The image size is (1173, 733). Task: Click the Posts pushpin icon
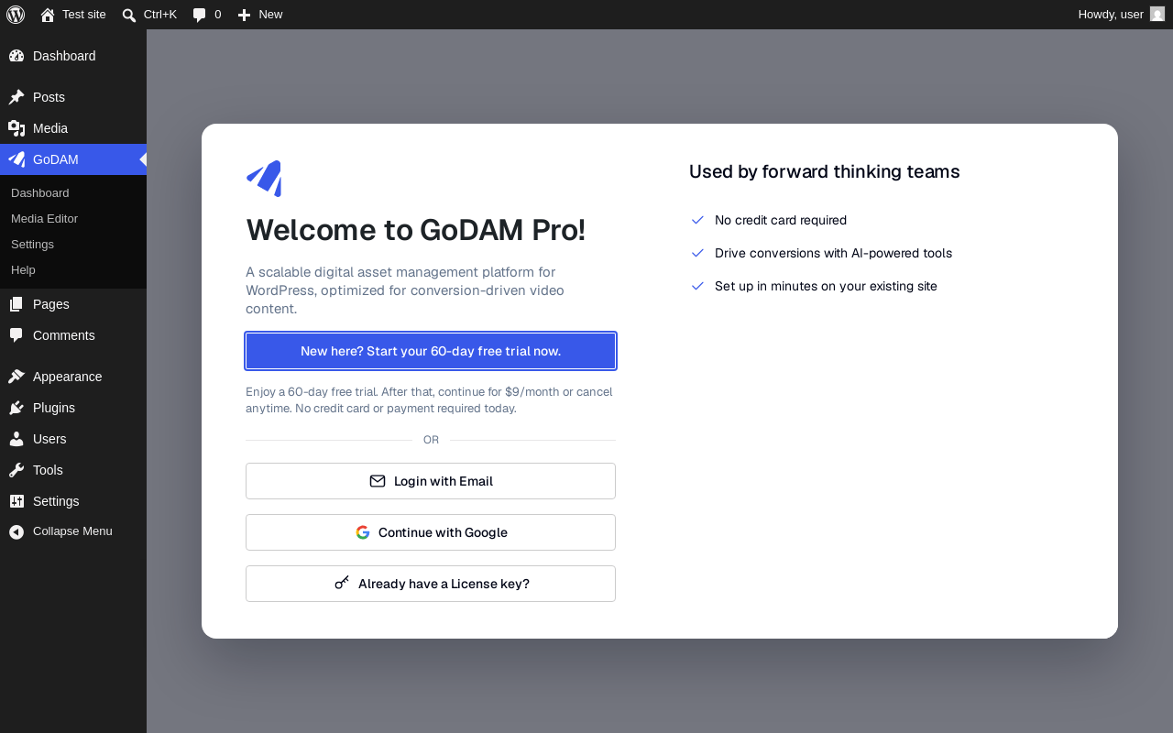tap(16, 97)
